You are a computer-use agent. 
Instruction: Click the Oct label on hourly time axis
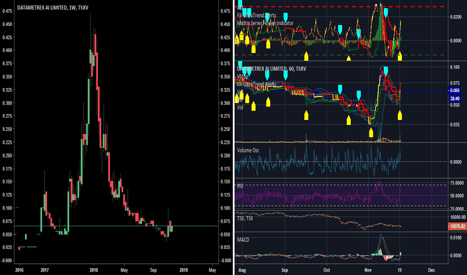(327, 270)
